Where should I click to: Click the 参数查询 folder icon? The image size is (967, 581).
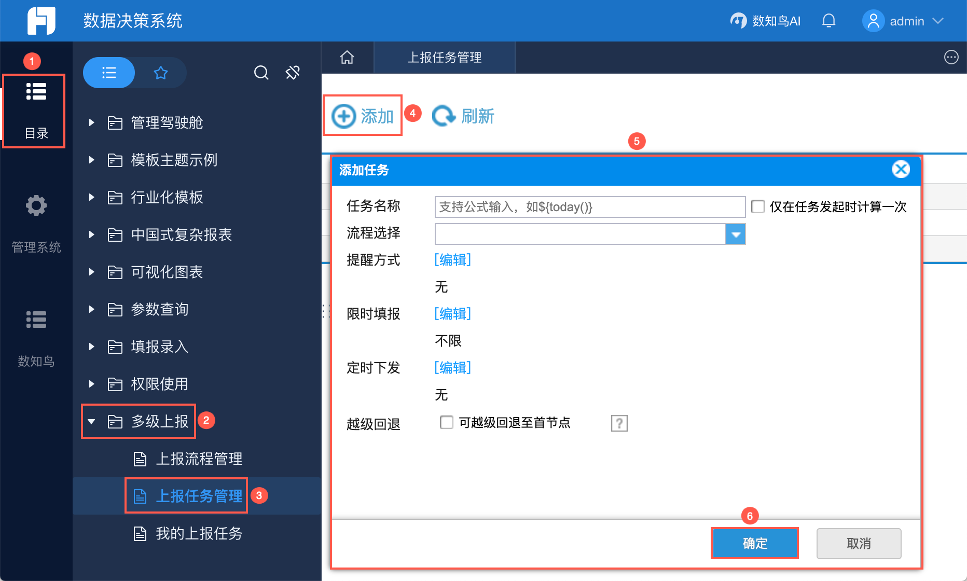point(115,309)
